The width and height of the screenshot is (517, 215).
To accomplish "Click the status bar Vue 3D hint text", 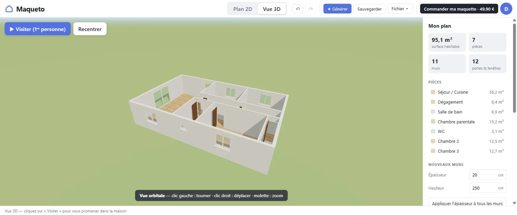I will click(66, 211).
